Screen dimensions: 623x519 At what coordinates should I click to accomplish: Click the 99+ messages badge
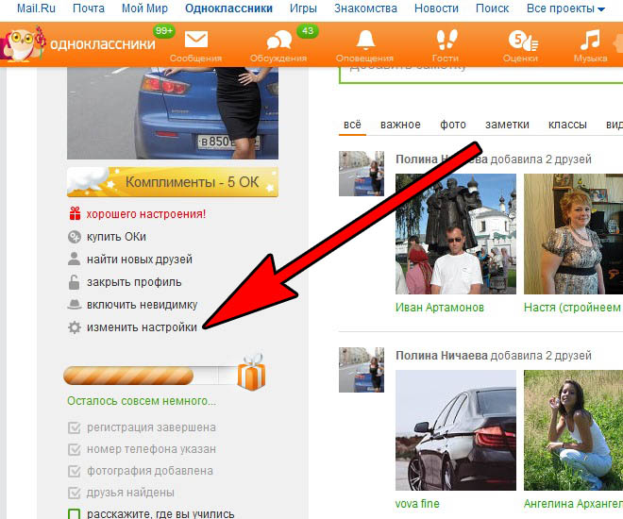(x=164, y=31)
